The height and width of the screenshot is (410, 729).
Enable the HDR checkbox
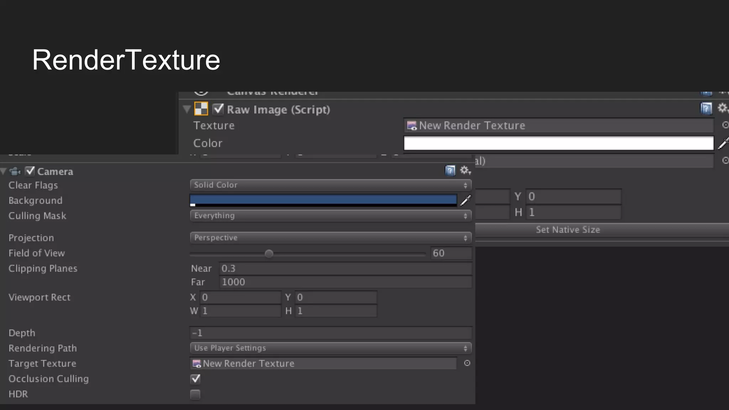tap(195, 394)
